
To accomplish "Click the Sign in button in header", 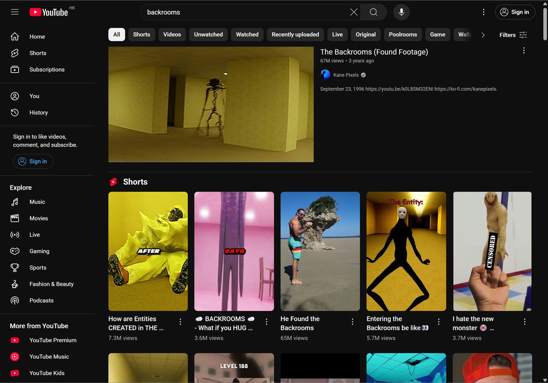I will pyautogui.click(x=515, y=12).
